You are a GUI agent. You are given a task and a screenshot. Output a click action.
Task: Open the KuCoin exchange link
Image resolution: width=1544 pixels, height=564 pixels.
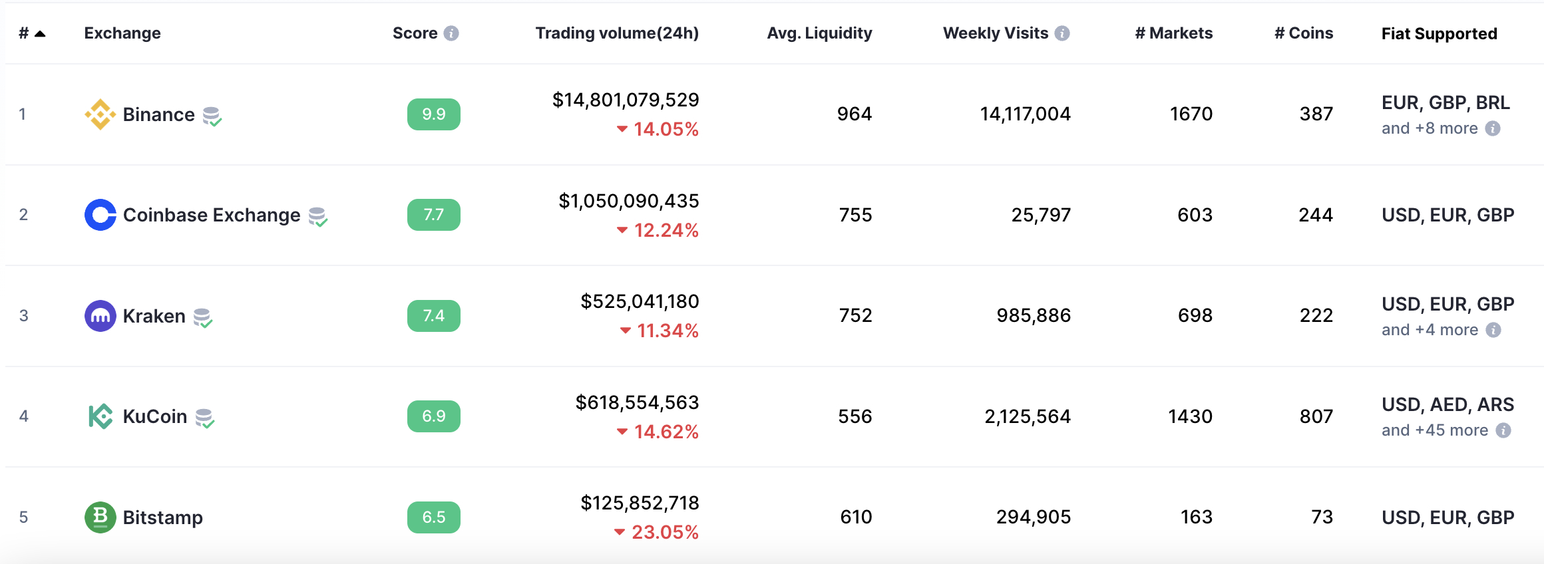155,416
